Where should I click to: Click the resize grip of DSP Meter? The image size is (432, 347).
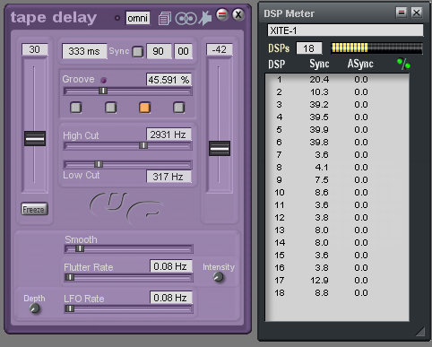pyautogui.click(x=420, y=332)
